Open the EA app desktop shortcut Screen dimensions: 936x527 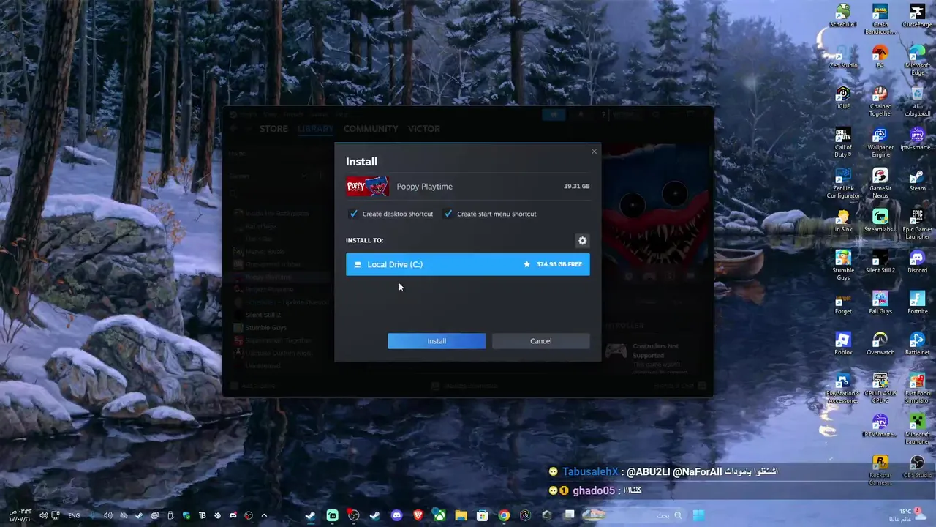(x=880, y=56)
